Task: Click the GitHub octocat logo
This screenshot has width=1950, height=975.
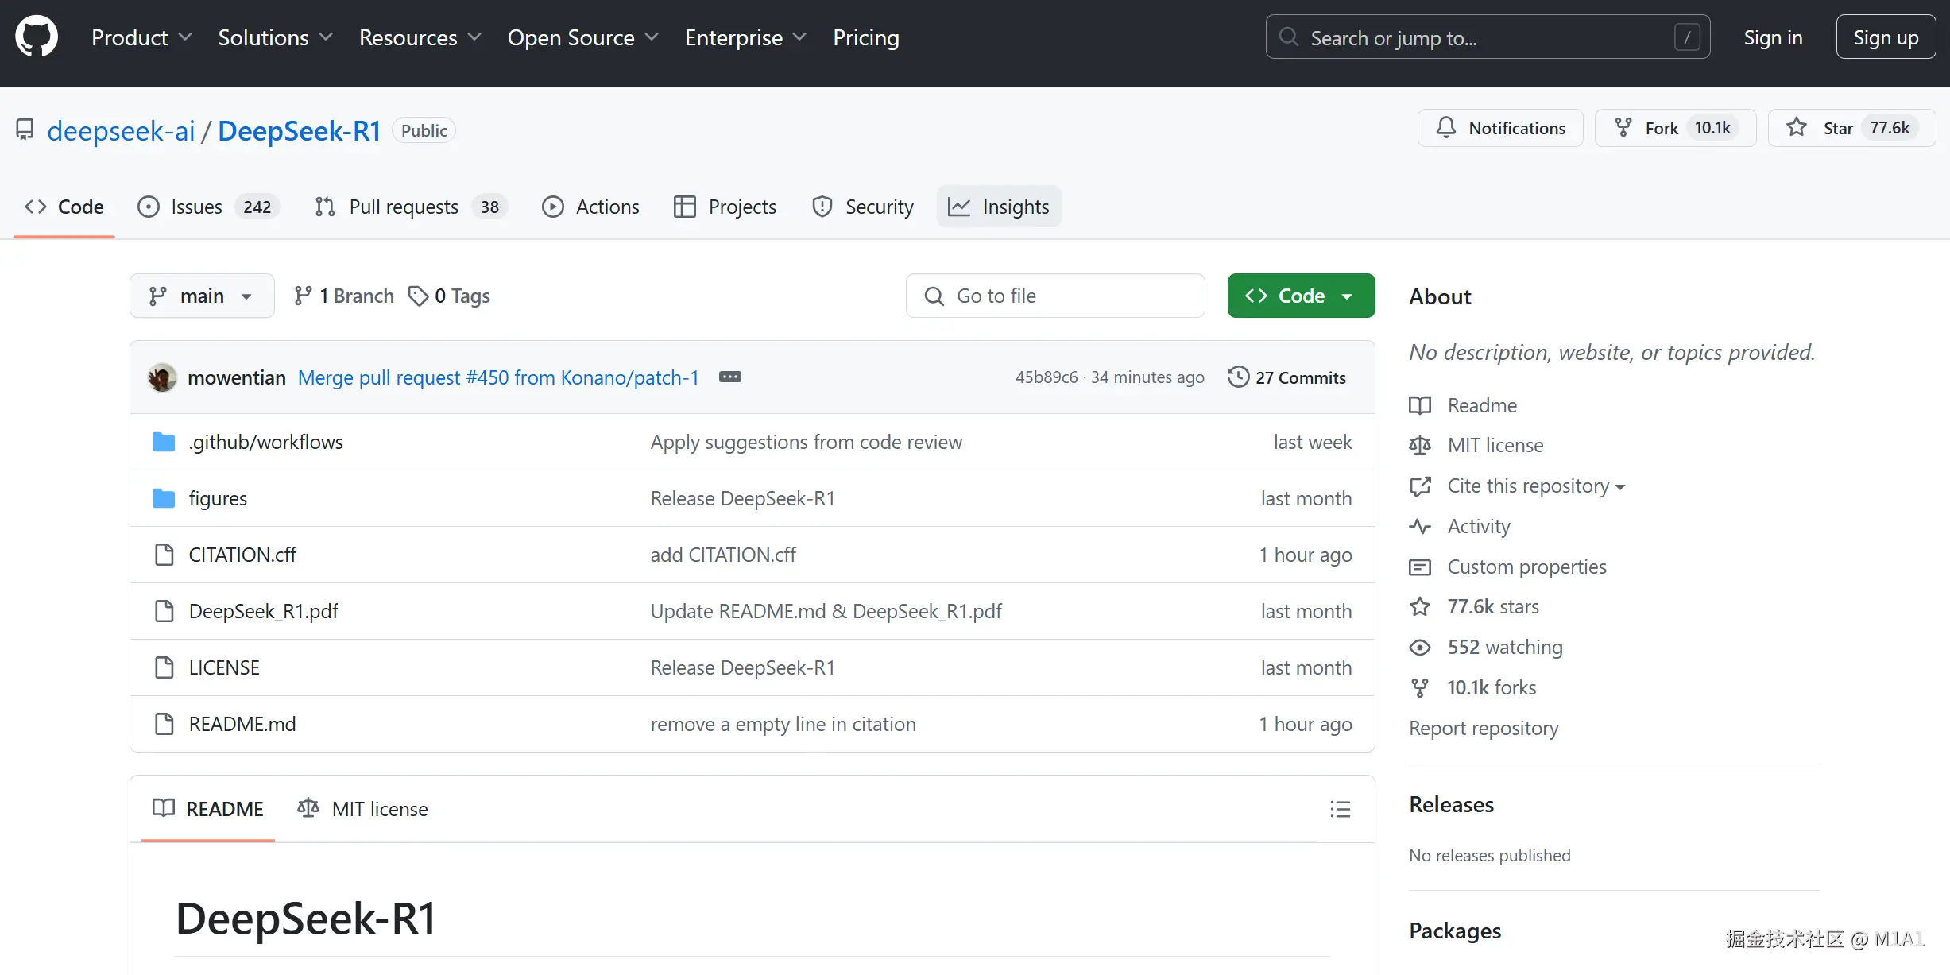Action: (37, 37)
